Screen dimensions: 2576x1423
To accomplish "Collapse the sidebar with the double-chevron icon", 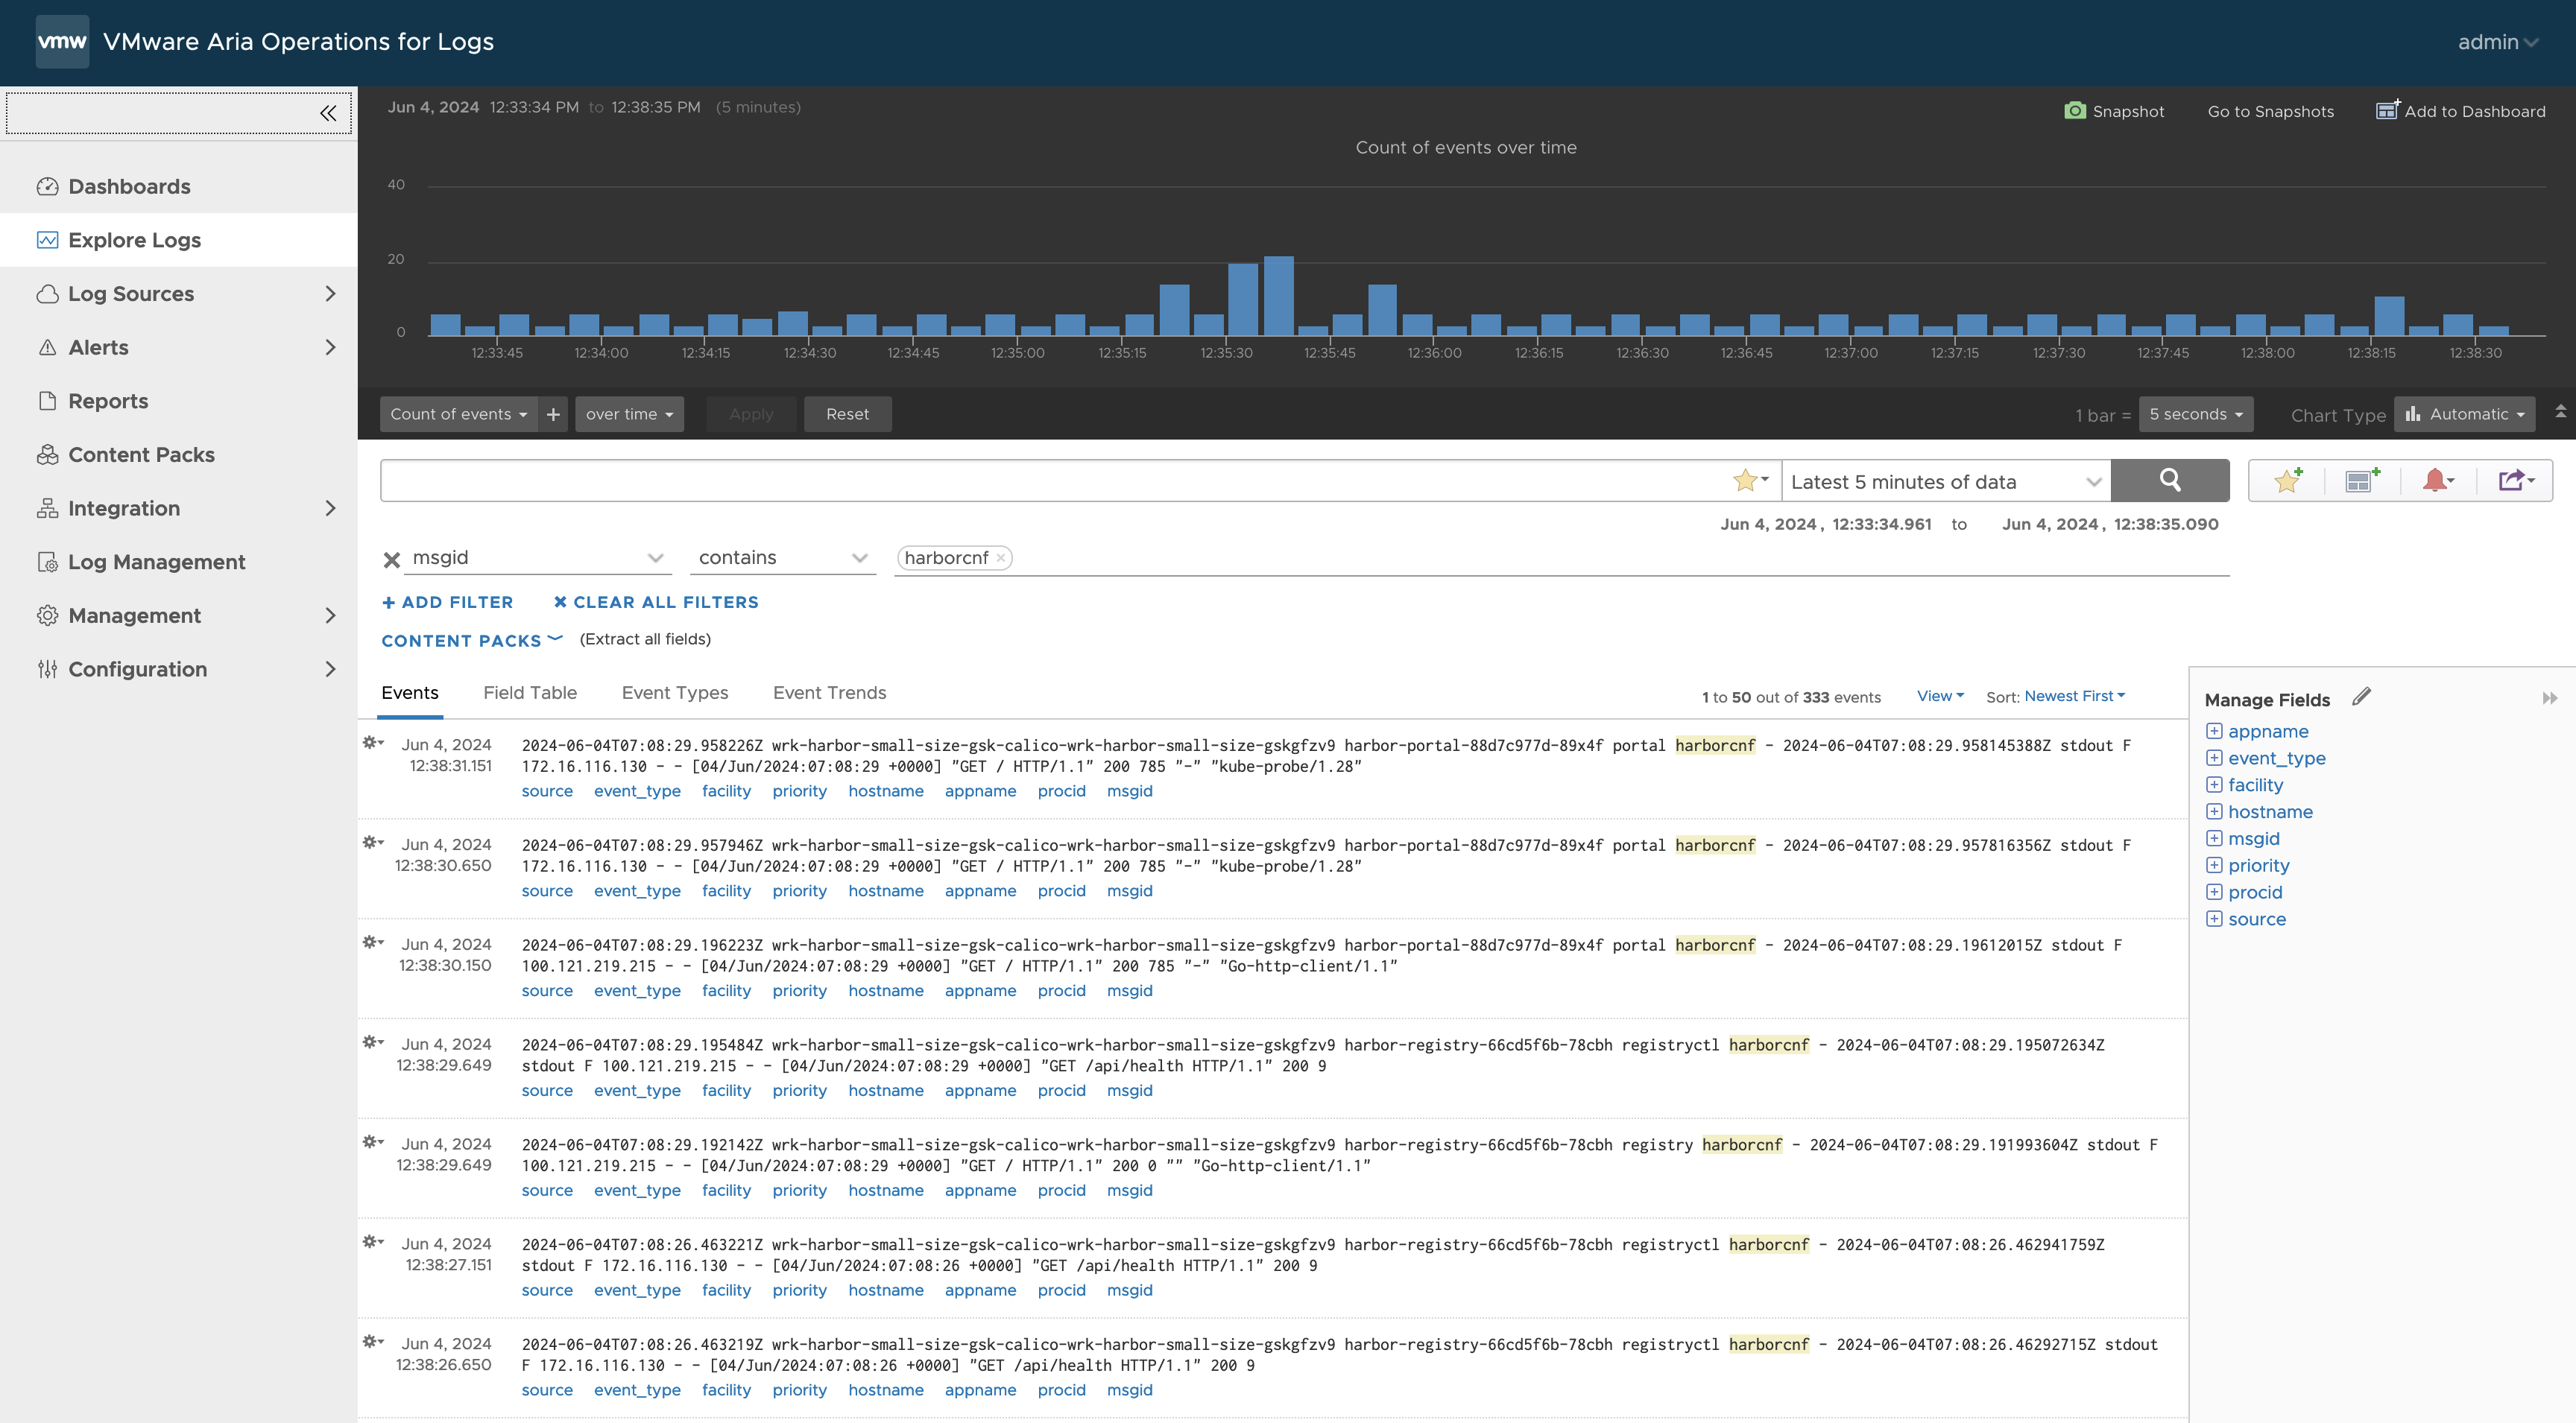I will click(x=328, y=113).
